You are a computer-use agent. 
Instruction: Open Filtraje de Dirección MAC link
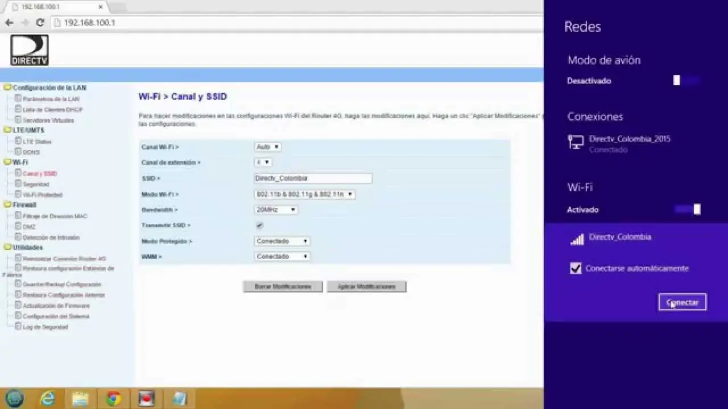pos(55,216)
